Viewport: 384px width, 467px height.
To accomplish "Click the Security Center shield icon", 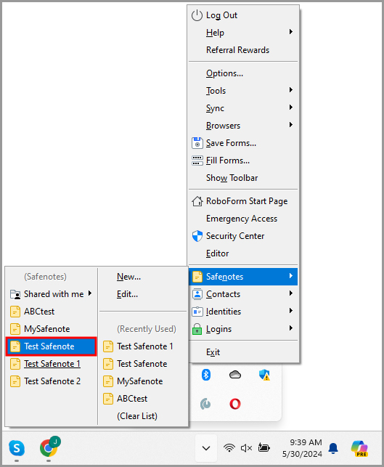I will pos(197,236).
